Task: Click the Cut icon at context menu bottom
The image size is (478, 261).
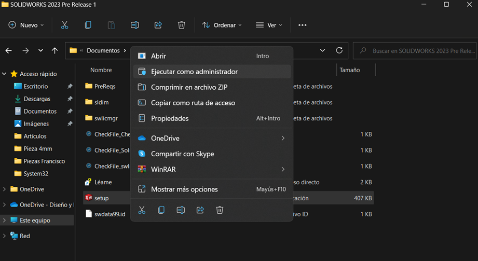Action: [x=142, y=210]
